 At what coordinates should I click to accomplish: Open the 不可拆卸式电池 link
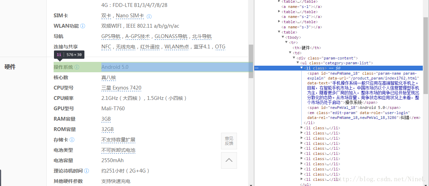click(x=118, y=150)
